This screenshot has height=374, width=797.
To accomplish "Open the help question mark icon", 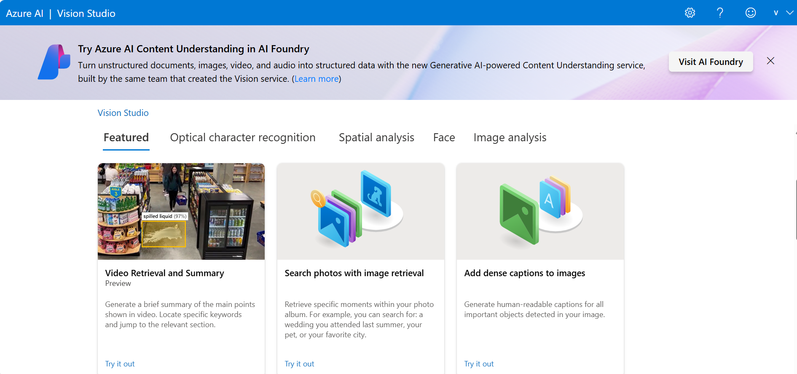I will click(x=720, y=13).
